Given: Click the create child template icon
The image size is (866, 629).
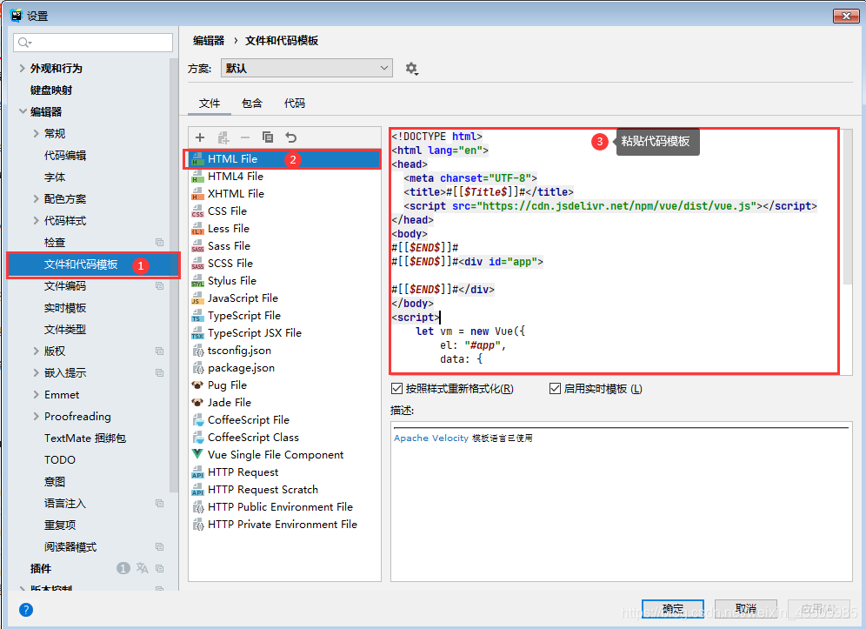Looking at the screenshot, I should pyautogui.click(x=223, y=137).
